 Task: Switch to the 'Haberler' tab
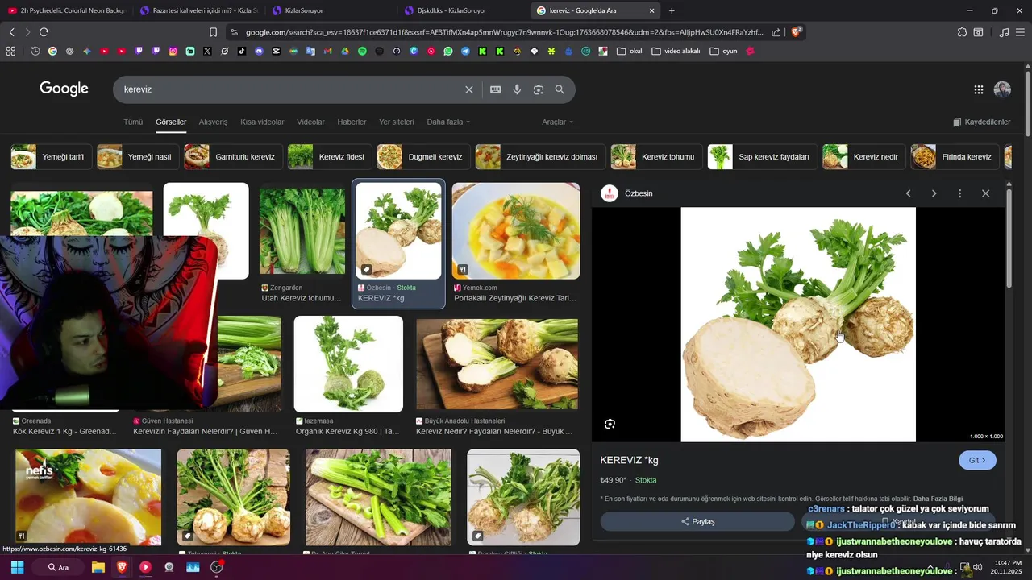point(352,122)
